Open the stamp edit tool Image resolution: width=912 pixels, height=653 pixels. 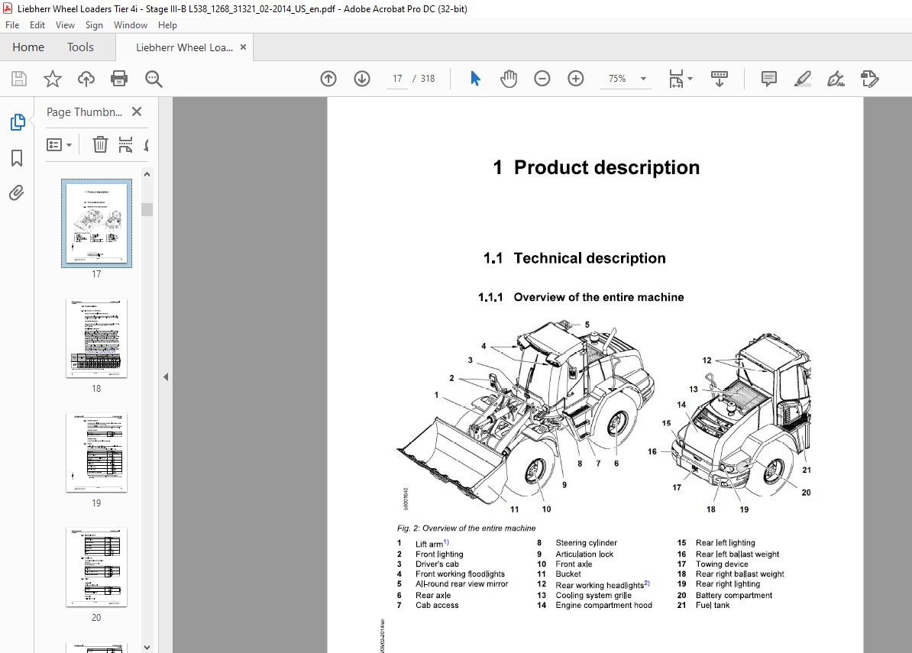869,79
